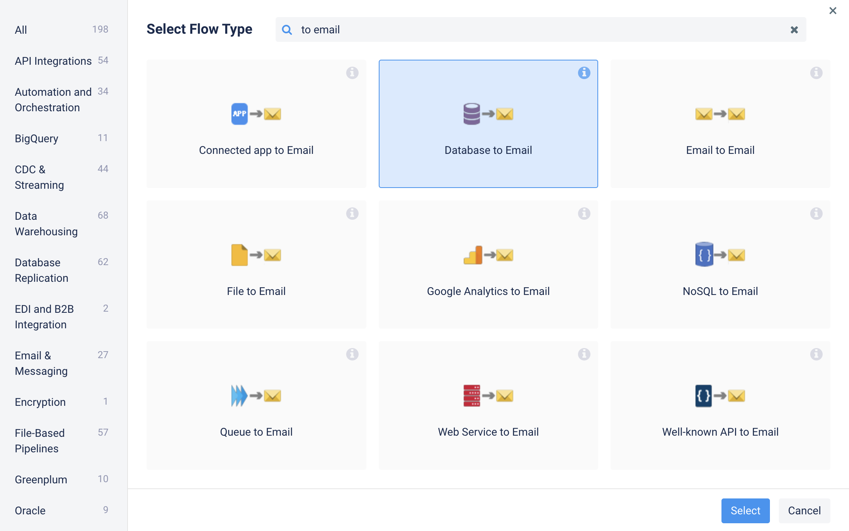Viewport: 849px width, 531px height.
Task: Click the Queue to Email label
Action: click(x=256, y=432)
